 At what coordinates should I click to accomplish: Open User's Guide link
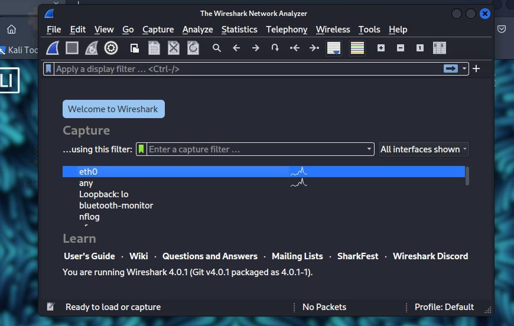point(89,256)
